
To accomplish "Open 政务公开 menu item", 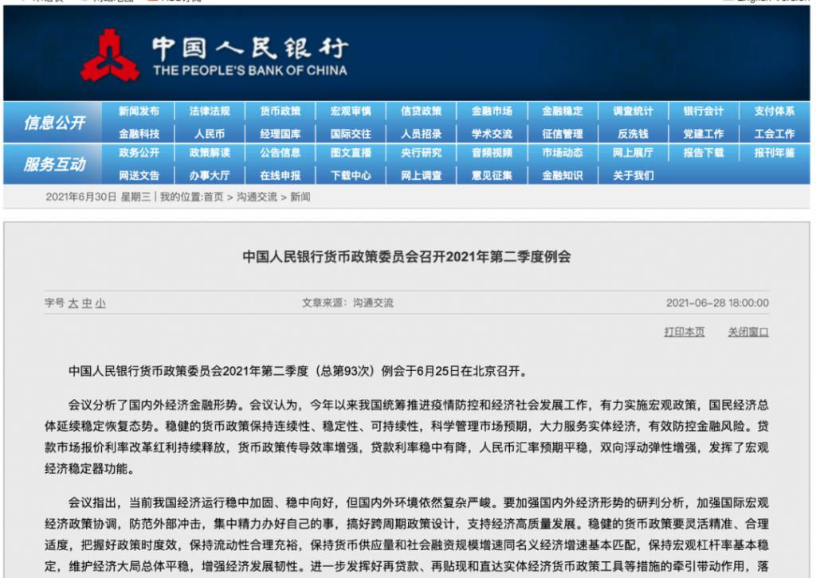I will pyautogui.click(x=139, y=153).
